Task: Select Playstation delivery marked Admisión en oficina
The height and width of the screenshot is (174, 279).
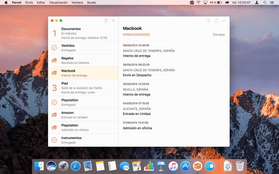Action: (x=83, y=127)
